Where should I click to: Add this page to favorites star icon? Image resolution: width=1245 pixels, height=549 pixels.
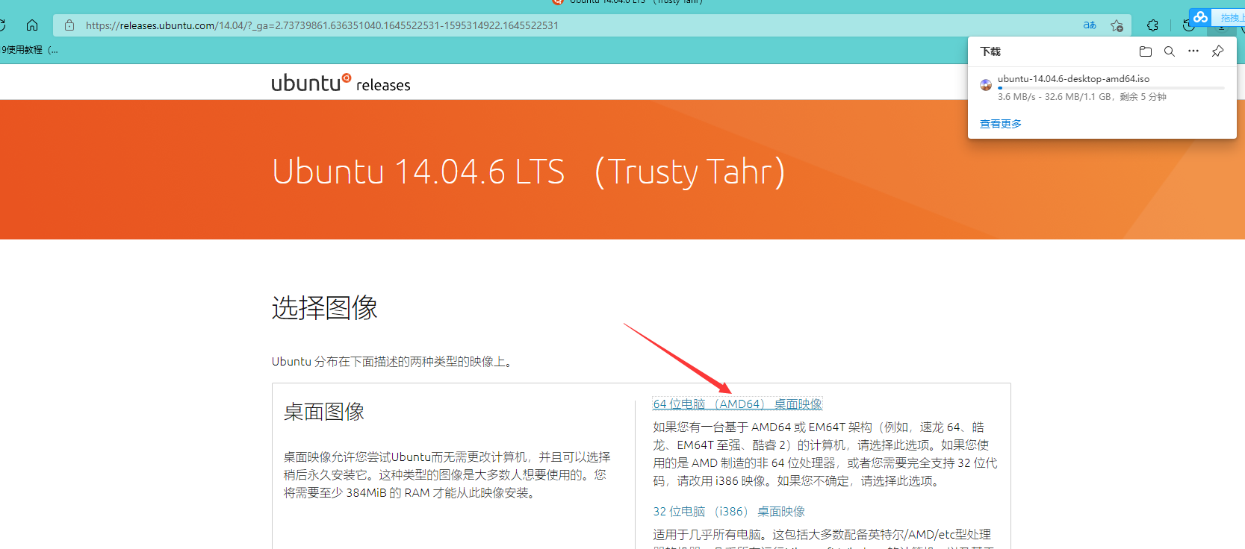click(1117, 25)
